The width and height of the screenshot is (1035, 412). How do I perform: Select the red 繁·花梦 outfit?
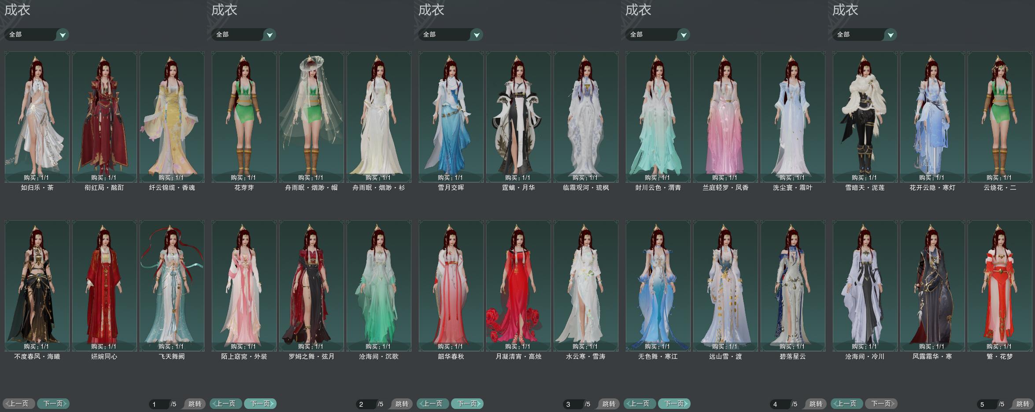[1000, 285]
